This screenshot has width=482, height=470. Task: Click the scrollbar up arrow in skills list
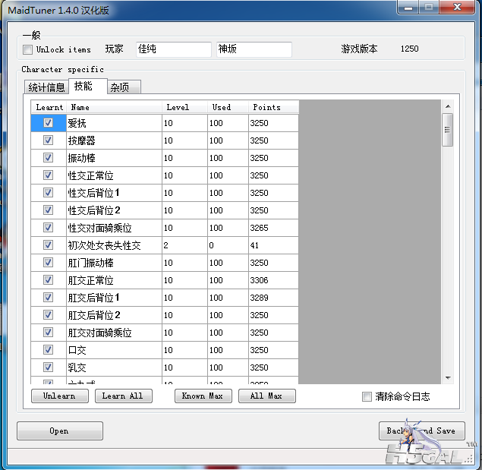448,106
